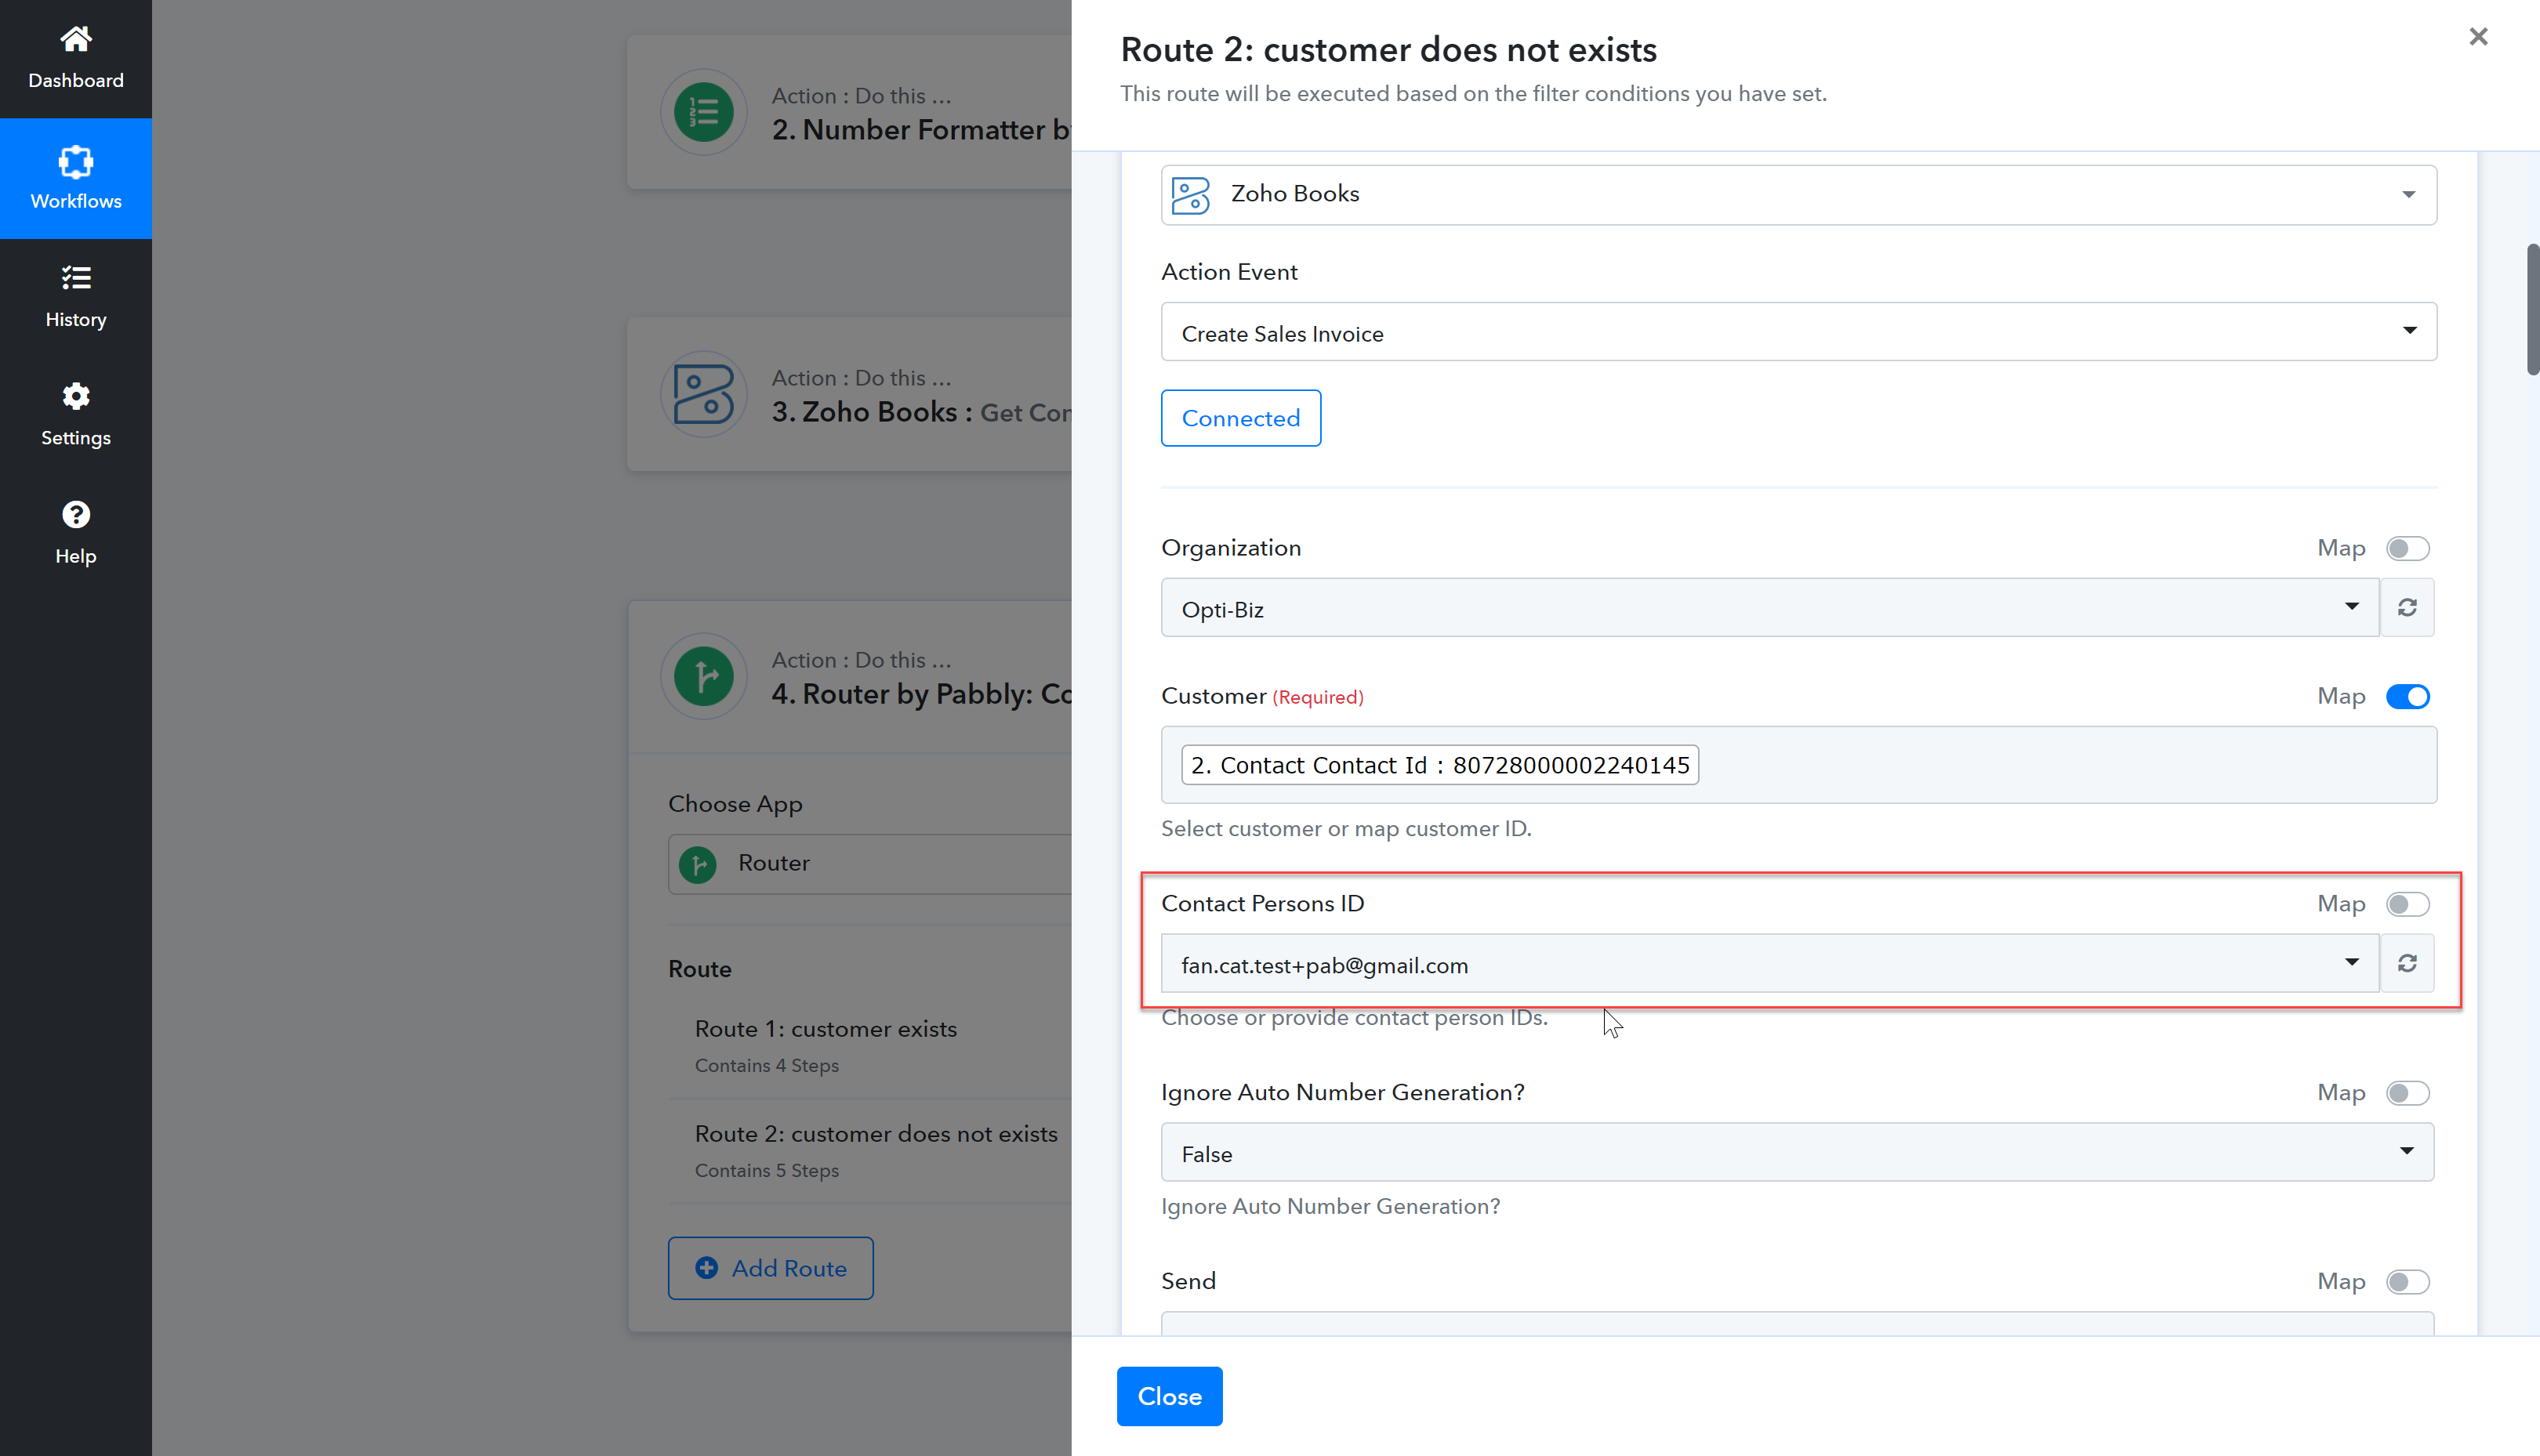Click the Router app icon under Choose App

697,864
